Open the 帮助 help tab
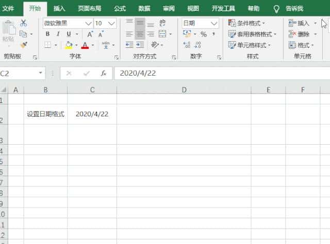 [254, 8]
